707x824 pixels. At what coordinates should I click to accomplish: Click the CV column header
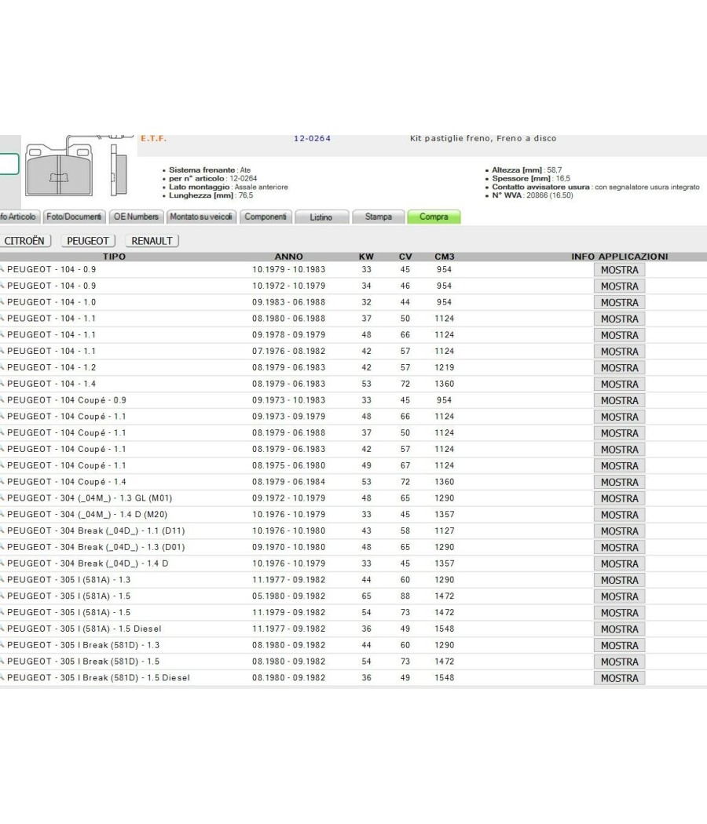tap(405, 257)
